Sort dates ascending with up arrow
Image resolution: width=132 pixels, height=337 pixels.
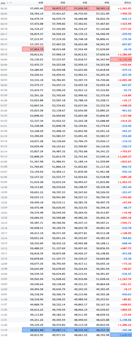coord(7,2)
